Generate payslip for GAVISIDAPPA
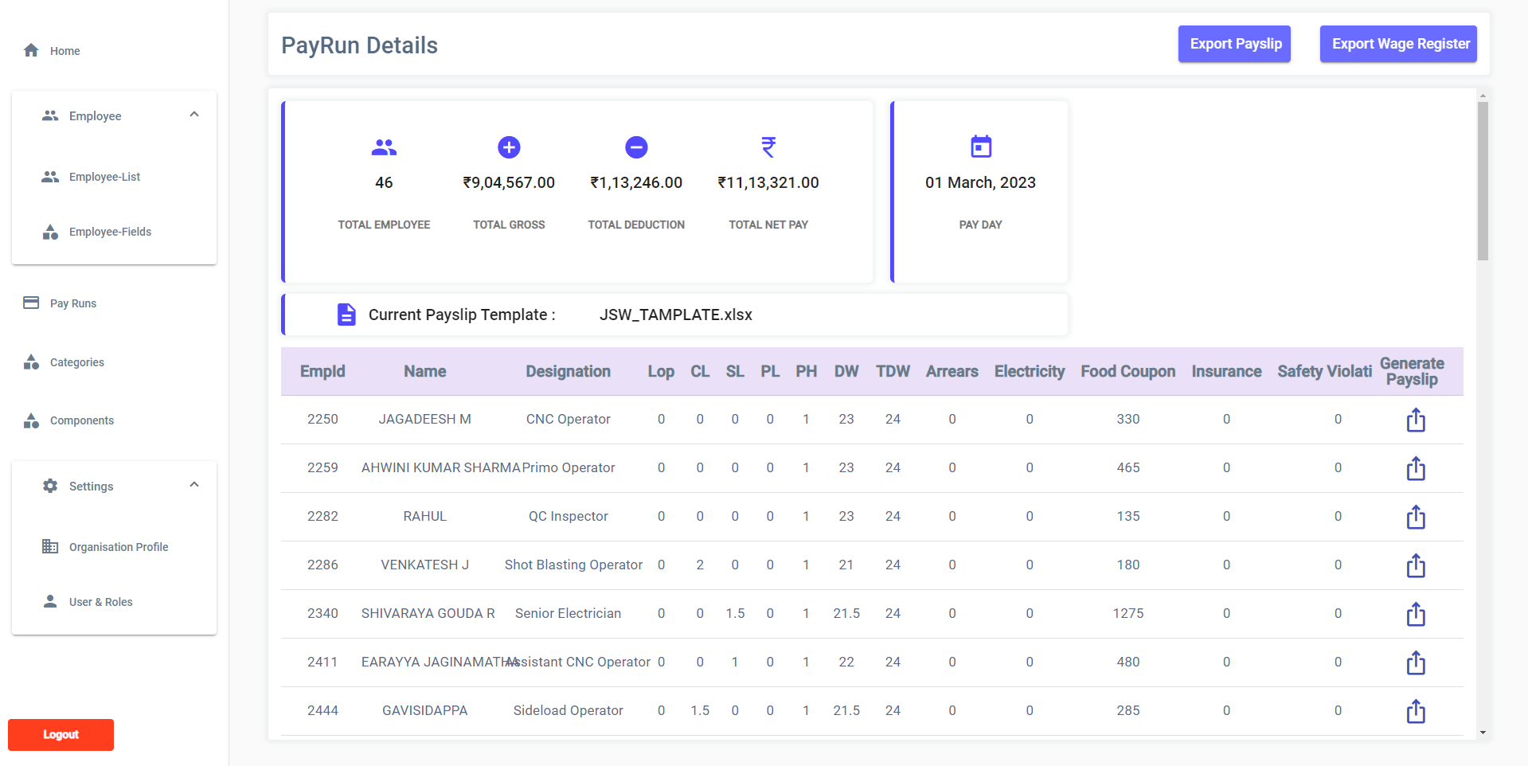Viewport: 1528px width, 766px height. tap(1415, 711)
